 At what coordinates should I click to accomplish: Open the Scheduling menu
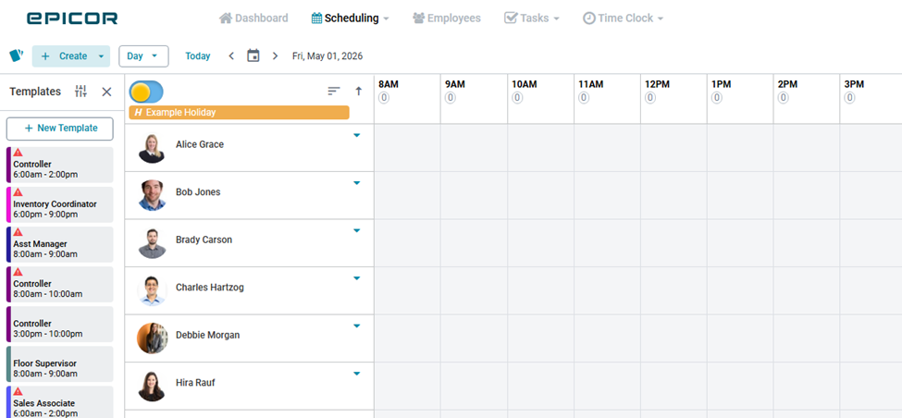click(x=350, y=18)
